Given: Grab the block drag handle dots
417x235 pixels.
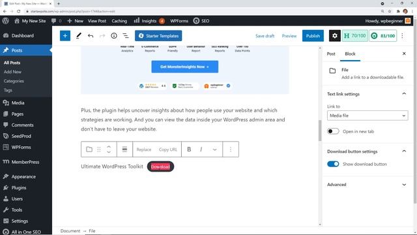Looking at the screenshot, I should tap(99, 149).
